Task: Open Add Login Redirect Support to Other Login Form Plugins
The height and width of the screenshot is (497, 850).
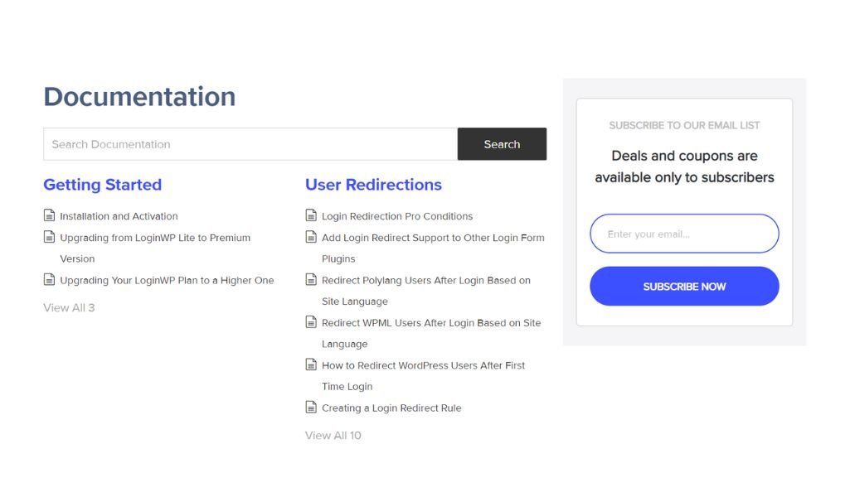Action: click(x=433, y=248)
